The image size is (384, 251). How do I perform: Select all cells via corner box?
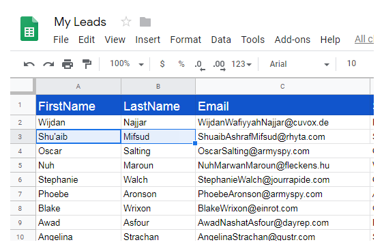(x=23, y=86)
